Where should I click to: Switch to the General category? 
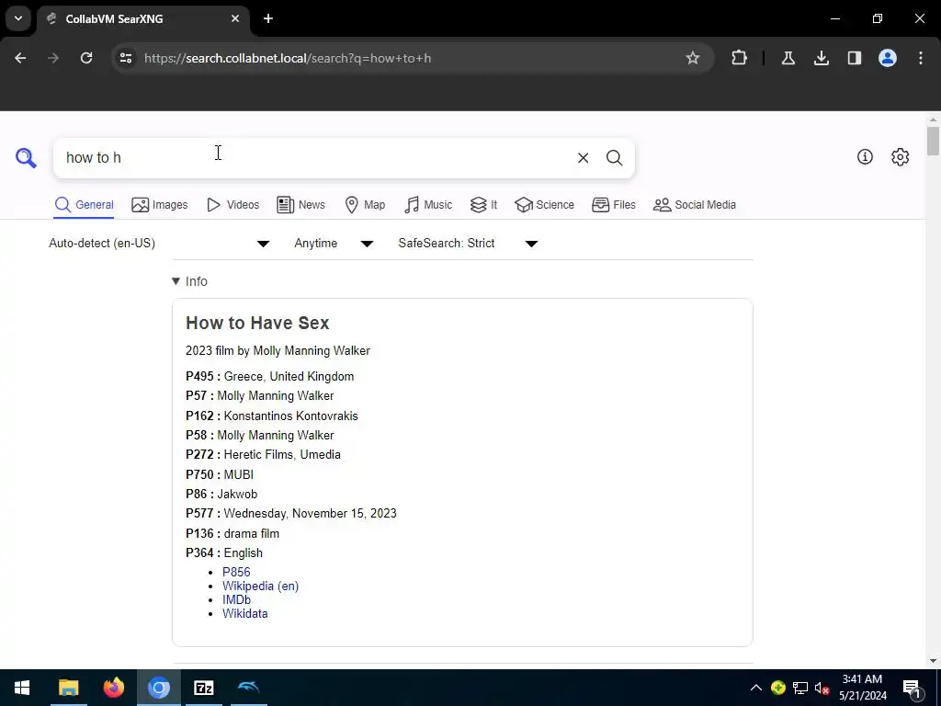pos(84,205)
